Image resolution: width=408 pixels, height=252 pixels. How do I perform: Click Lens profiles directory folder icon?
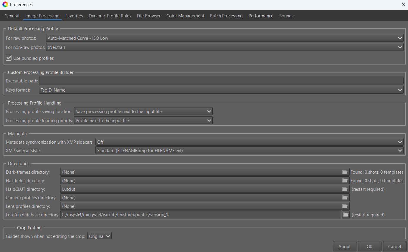point(345,206)
